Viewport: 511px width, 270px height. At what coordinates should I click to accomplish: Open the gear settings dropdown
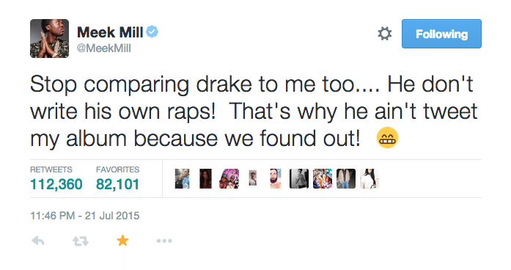click(x=385, y=34)
